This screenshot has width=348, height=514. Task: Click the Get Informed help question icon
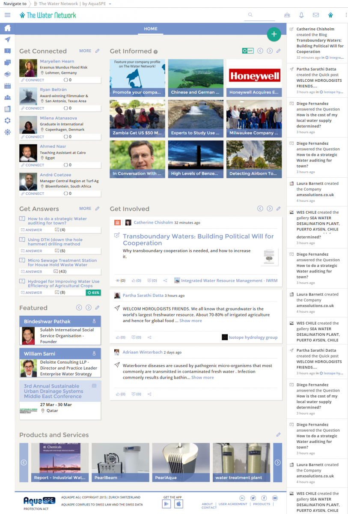pyautogui.click(x=156, y=51)
